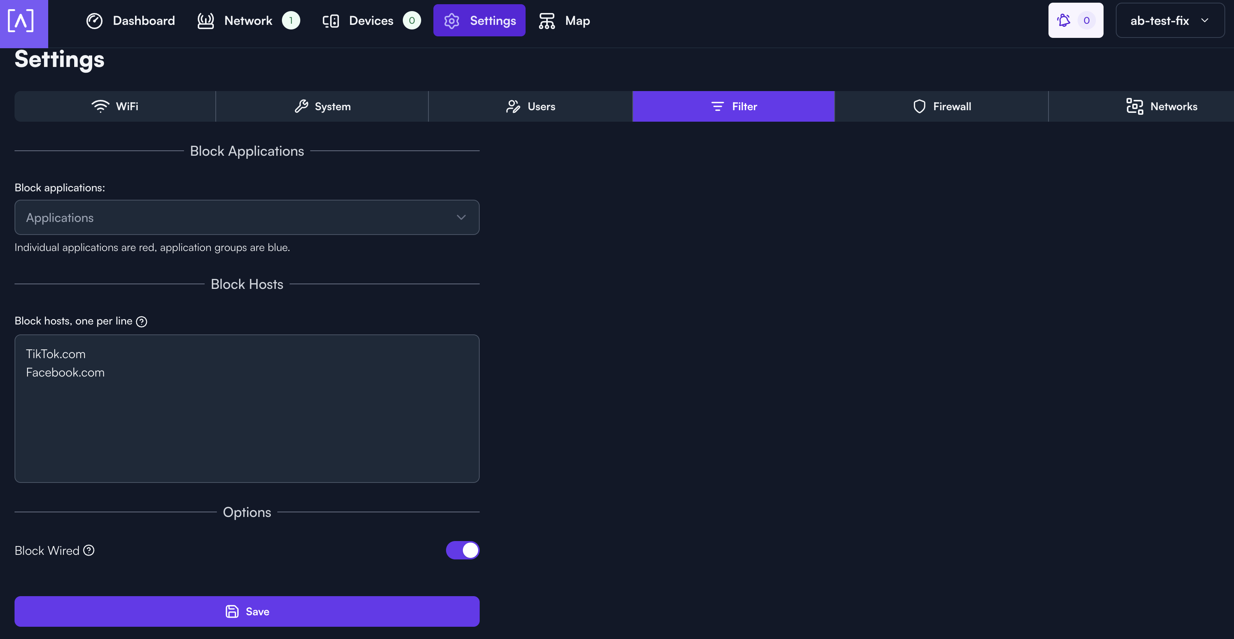
Task: Click the Map topology icon
Action: 547,21
